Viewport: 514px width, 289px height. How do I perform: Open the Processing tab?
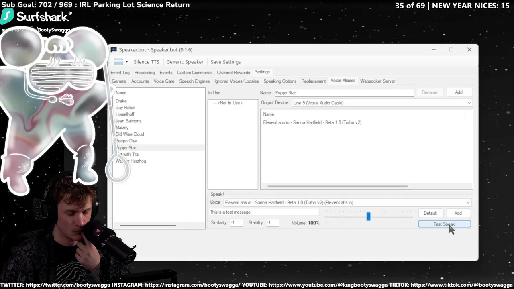click(x=145, y=73)
